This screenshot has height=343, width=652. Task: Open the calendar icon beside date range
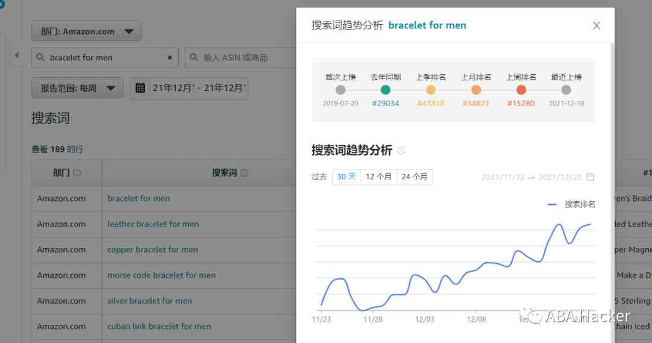(141, 88)
